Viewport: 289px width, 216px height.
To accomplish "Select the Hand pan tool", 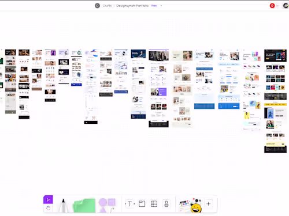I will click(x=48, y=208).
